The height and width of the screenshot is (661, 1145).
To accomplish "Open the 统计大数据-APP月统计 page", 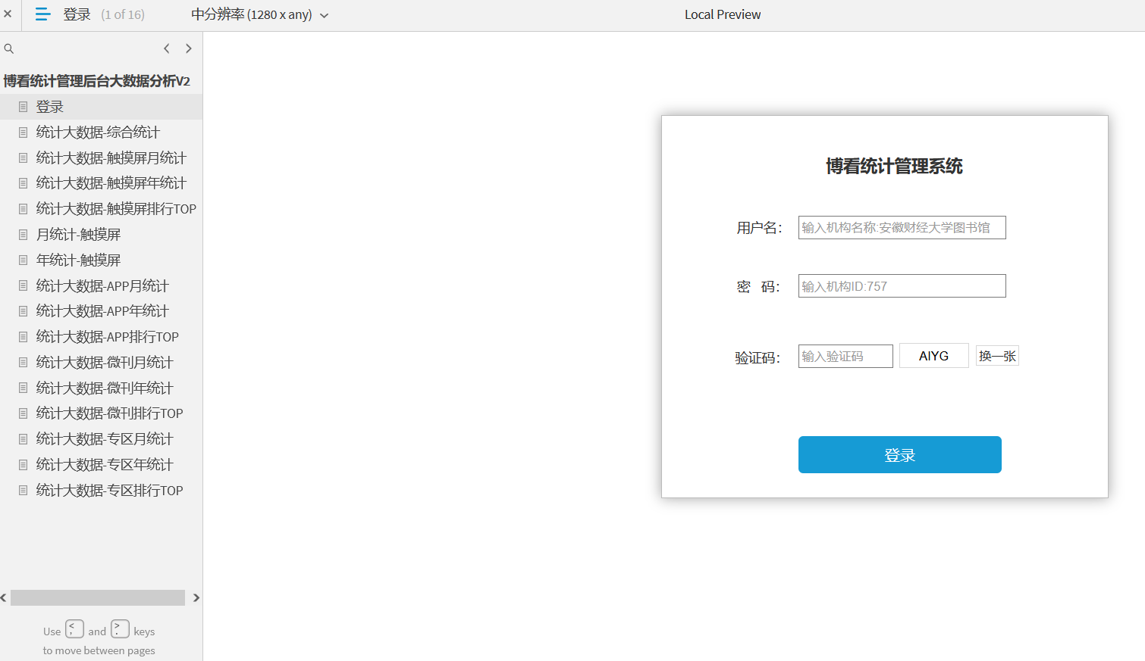I will (101, 285).
